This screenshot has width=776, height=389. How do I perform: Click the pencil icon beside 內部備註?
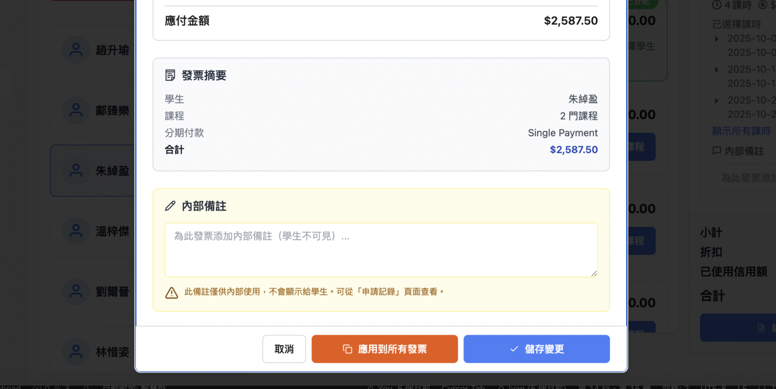pos(170,206)
